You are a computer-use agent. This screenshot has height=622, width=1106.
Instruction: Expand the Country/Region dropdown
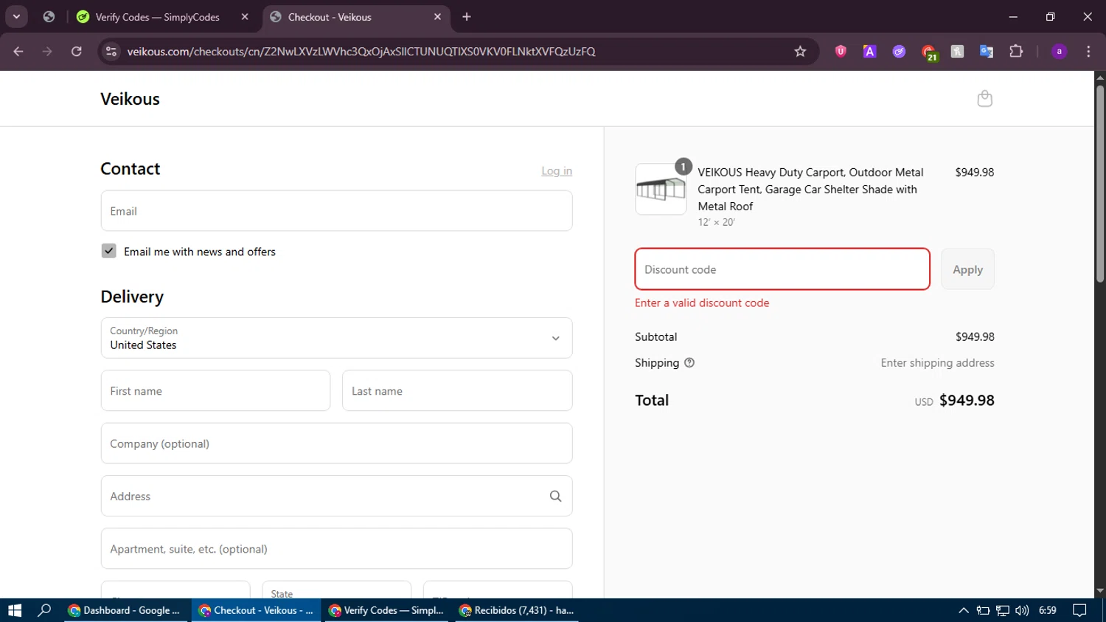[x=336, y=338]
